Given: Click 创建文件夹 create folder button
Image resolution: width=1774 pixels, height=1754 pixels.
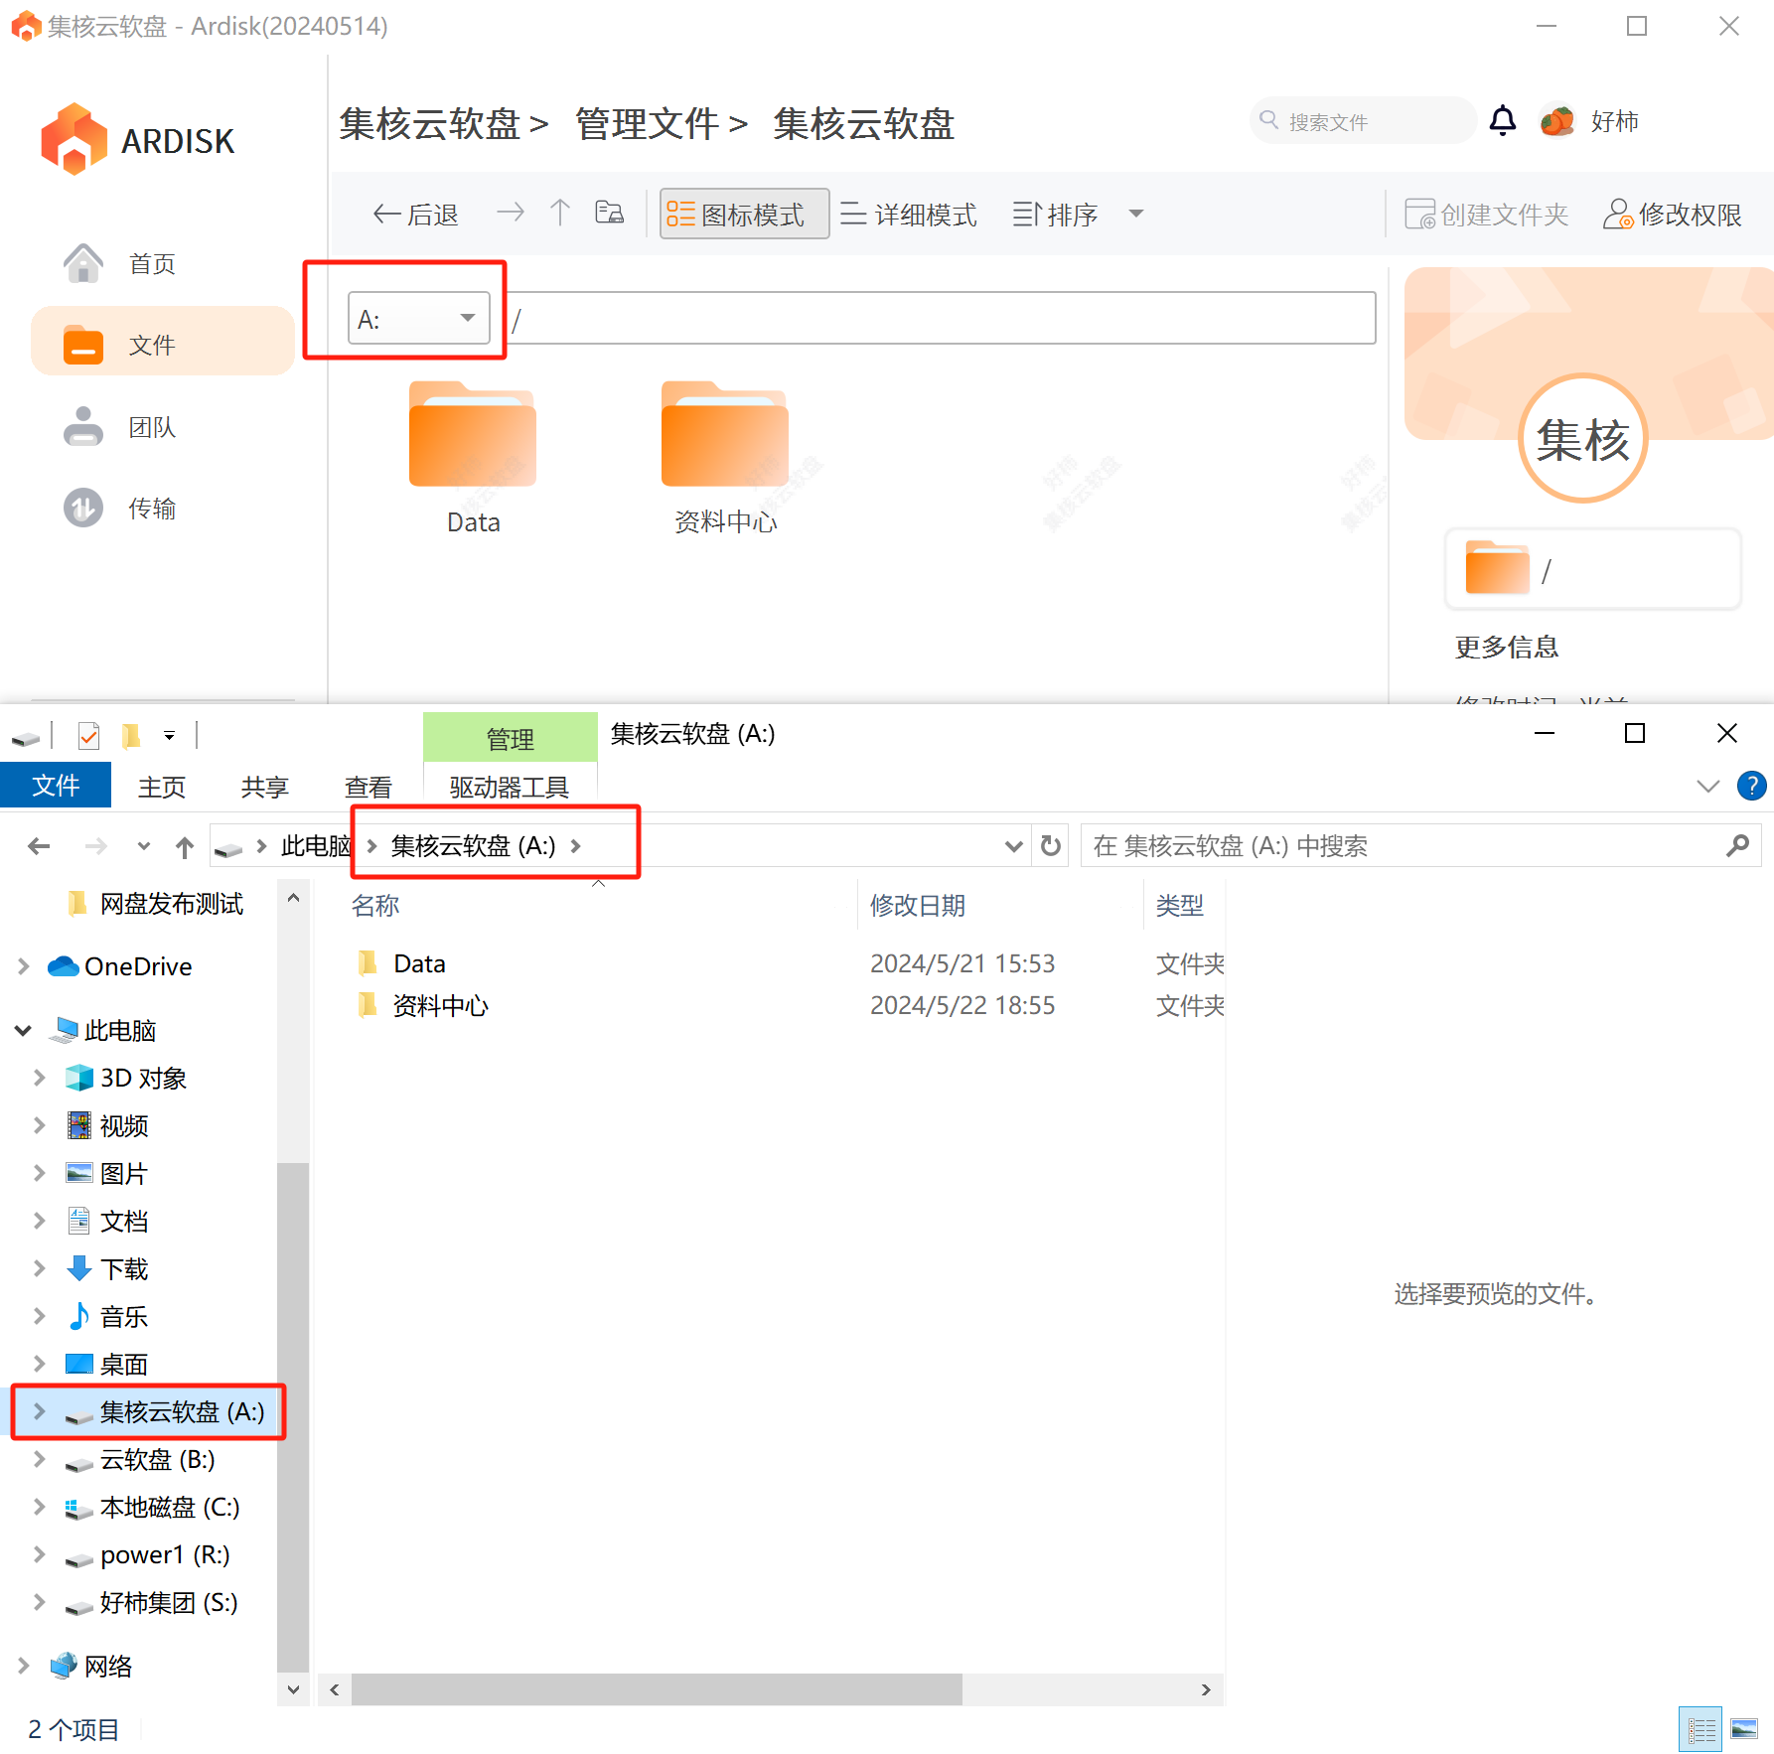Looking at the screenshot, I should click(1486, 214).
